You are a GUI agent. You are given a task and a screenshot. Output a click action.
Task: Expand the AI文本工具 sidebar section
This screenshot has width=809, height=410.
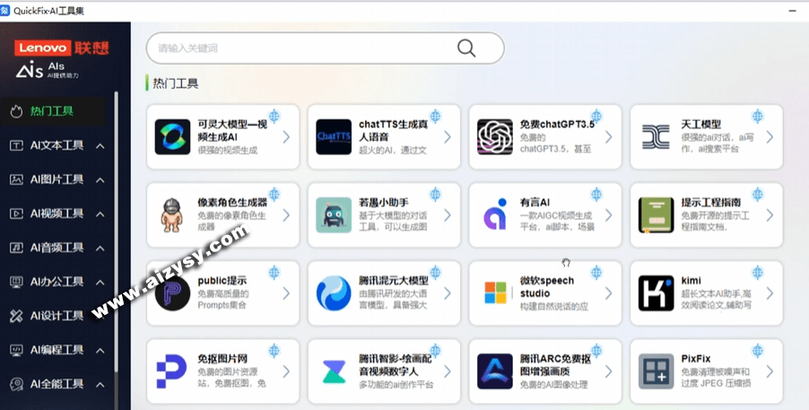[100, 145]
